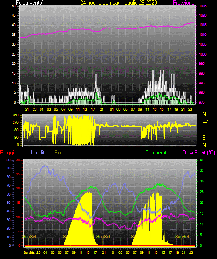Click pressure axis value 995
The height and width of the screenshot is (259, 217).
pos(202,63)
